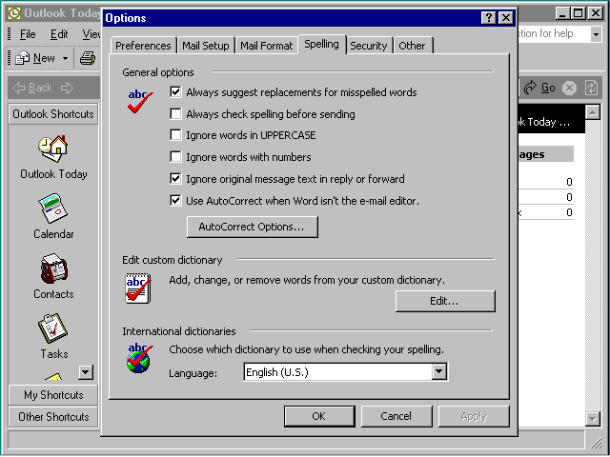This screenshot has width=610, height=457.
Task: Toggle Always suggest replacements for misspelled words
Action: pyautogui.click(x=175, y=92)
